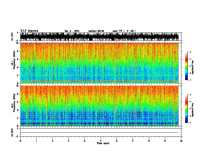Click inside the ch.1 frequency spectrogram
The width and height of the screenshot is (204, 158).
[99, 63]
